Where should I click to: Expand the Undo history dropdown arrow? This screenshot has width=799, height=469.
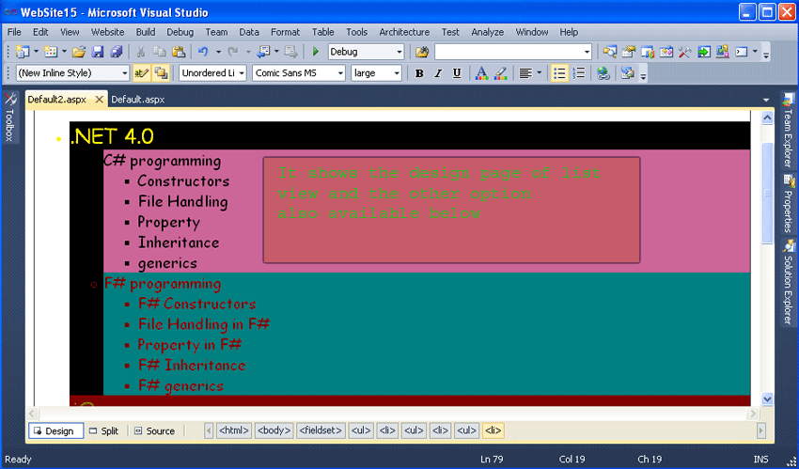click(x=218, y=52)
